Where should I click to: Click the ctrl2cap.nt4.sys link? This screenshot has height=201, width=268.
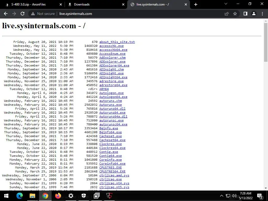pos(114,183)
